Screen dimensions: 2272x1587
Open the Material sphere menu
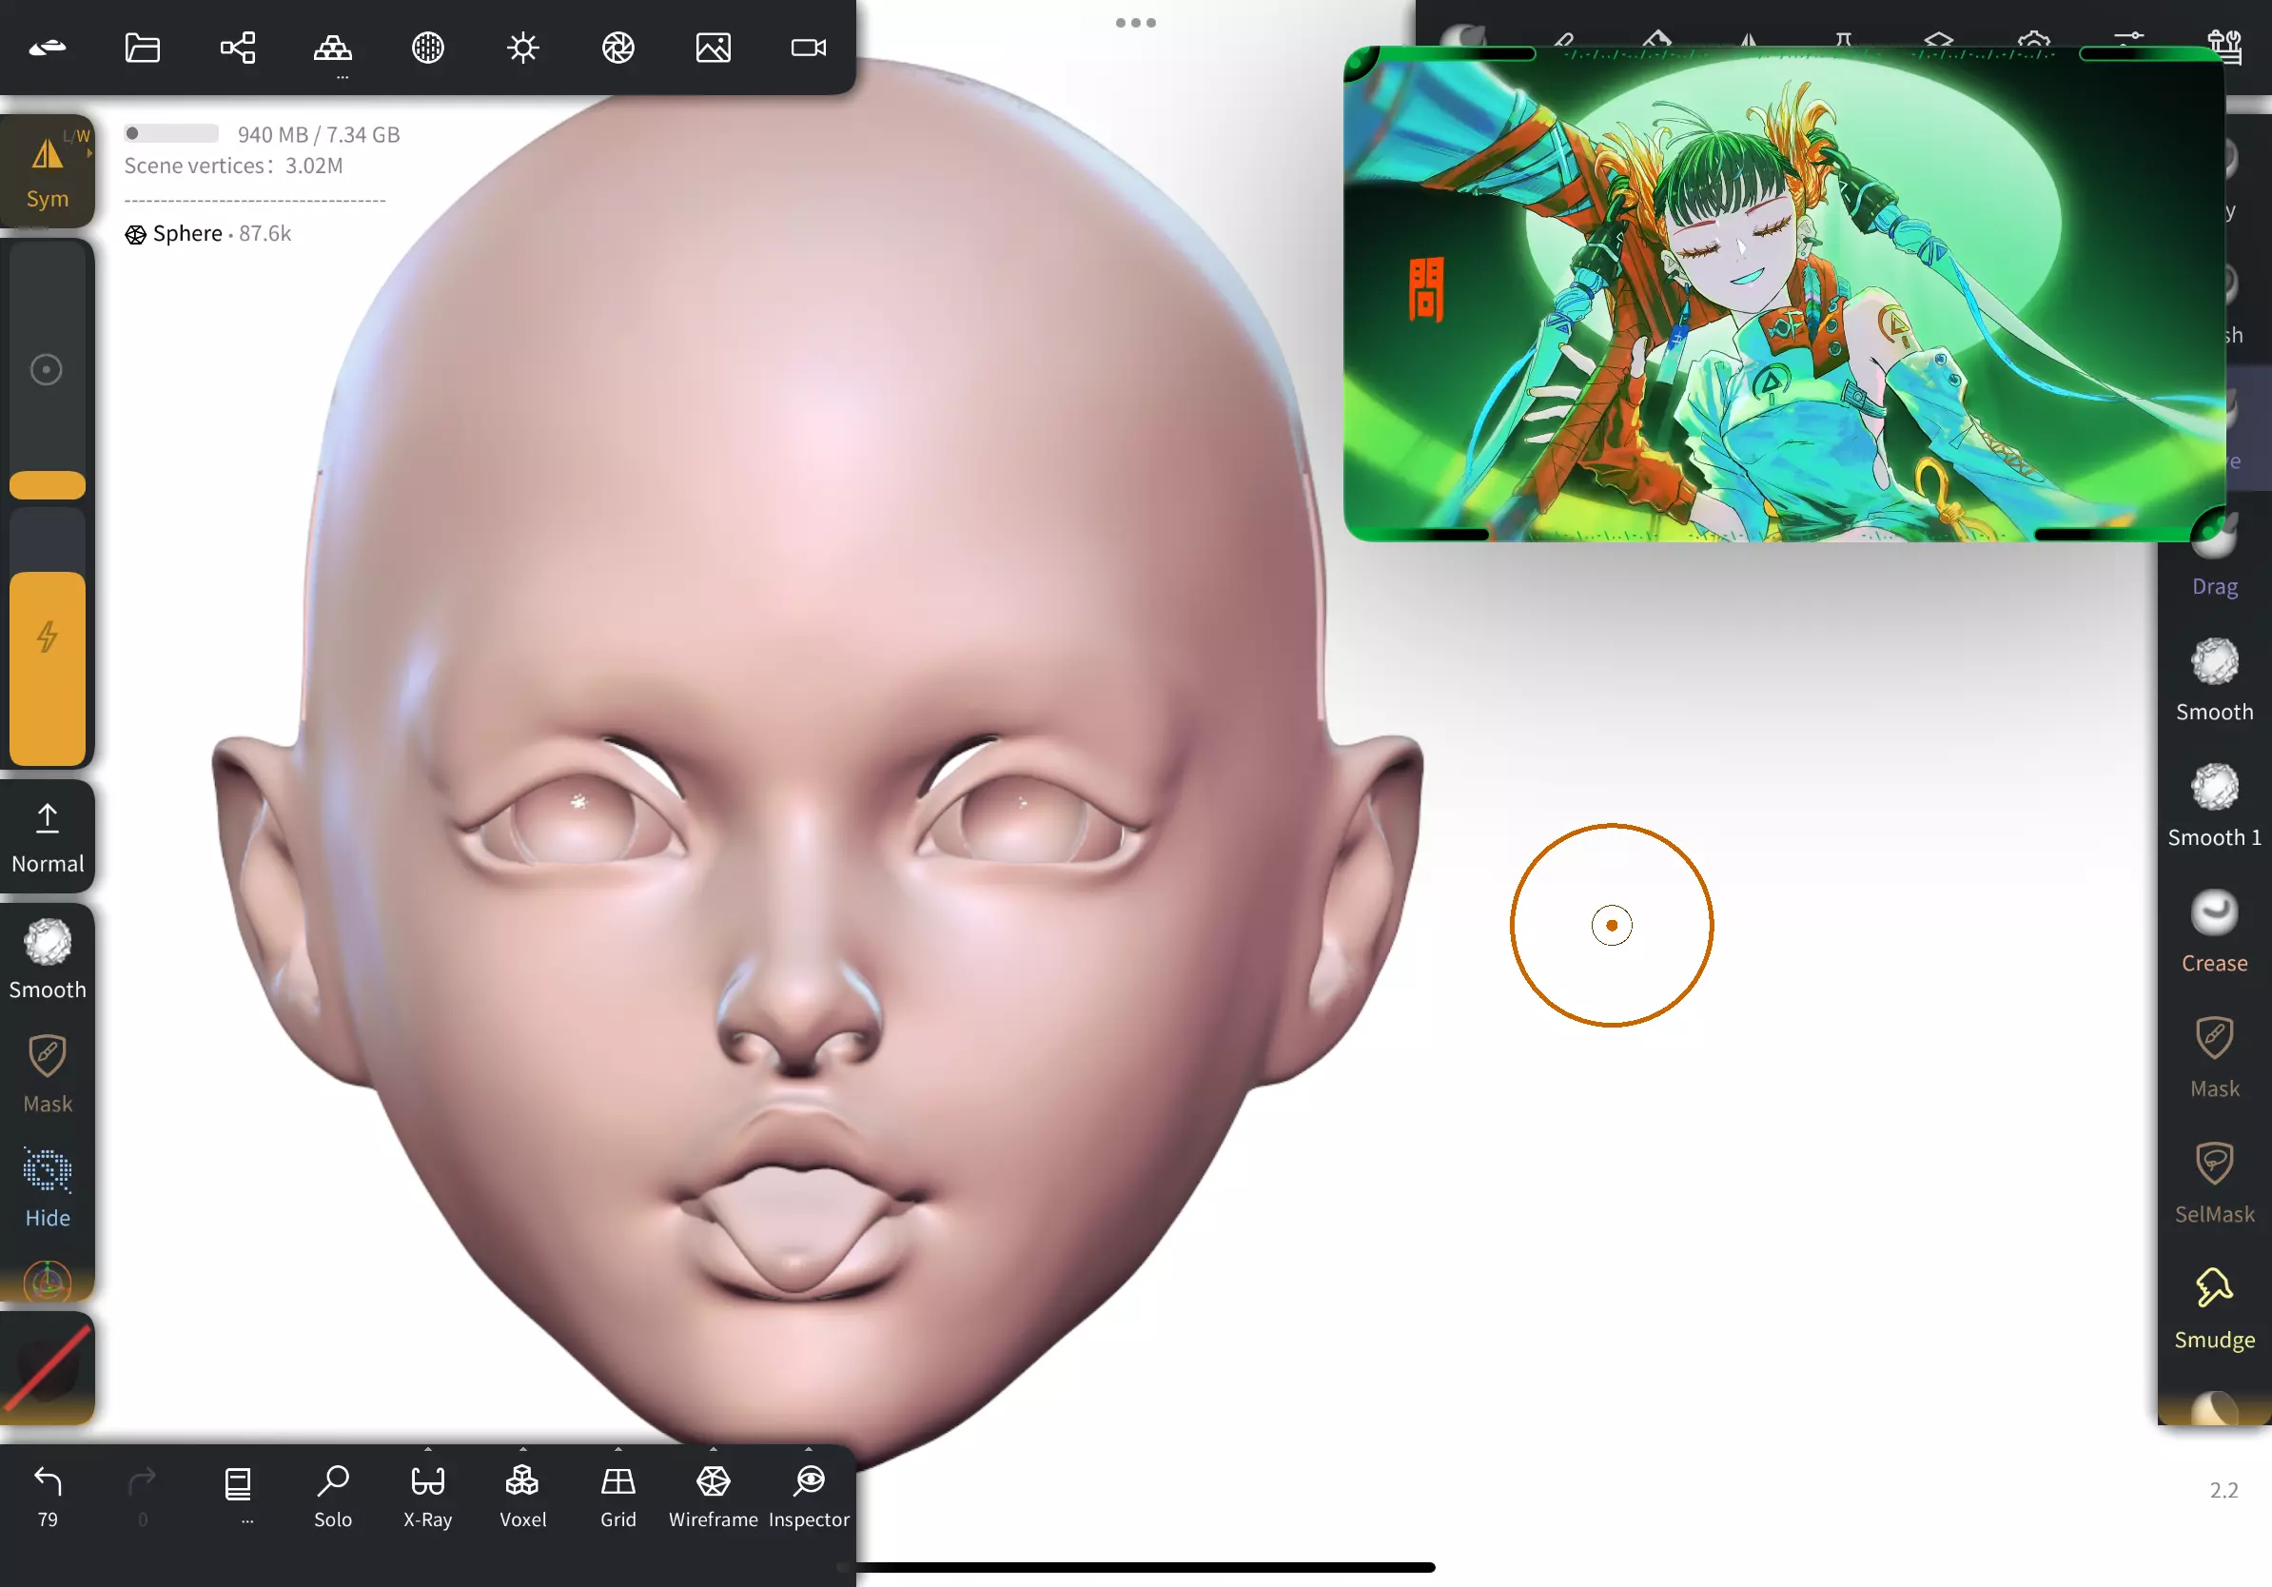[x=427, y=48]
